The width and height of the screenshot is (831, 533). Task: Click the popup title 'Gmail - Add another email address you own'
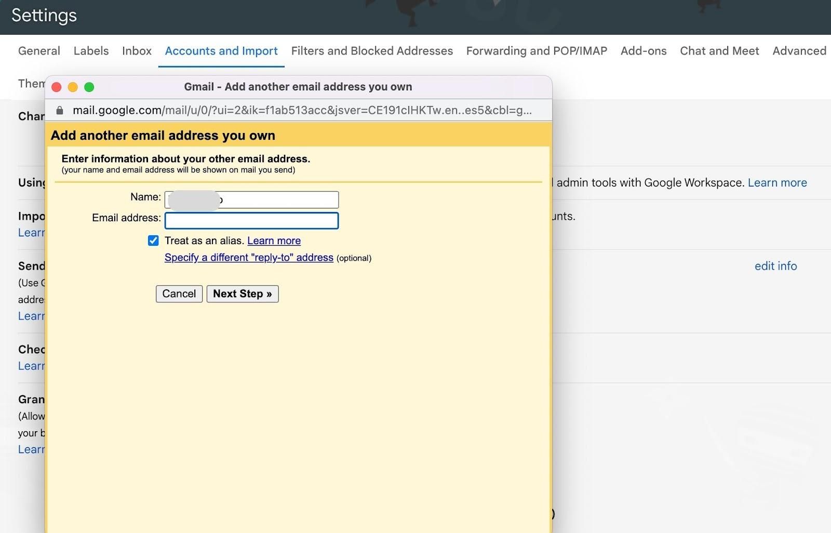298,87
